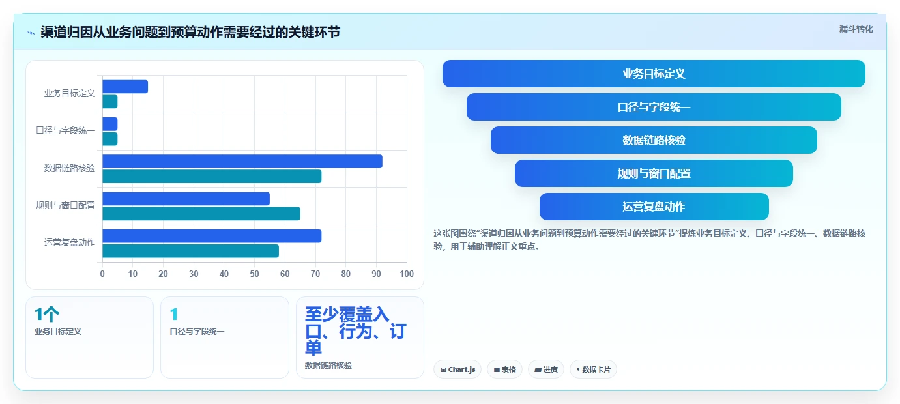Select the 运营复盘动作 funnel stage
Viewport: 900px width, 404px height.
click(x=654, y=207)
